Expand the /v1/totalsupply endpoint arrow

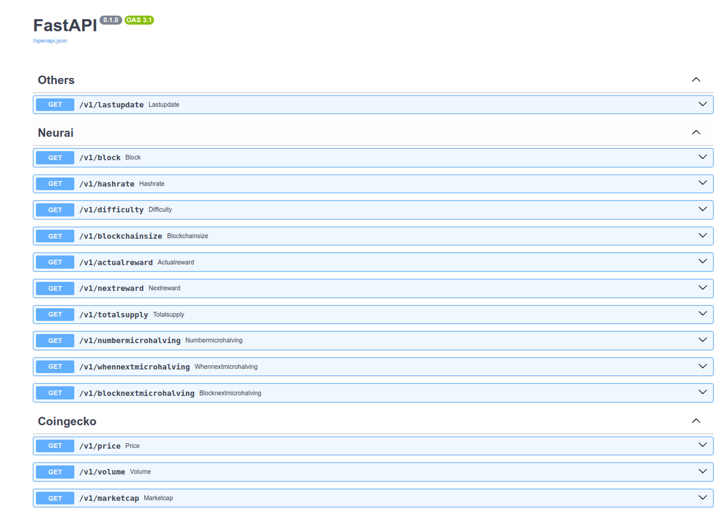click(702, 314)
